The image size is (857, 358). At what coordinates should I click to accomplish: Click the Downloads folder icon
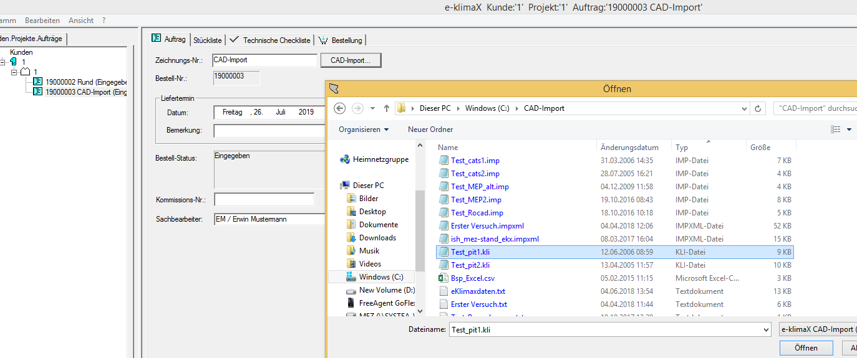352,238
